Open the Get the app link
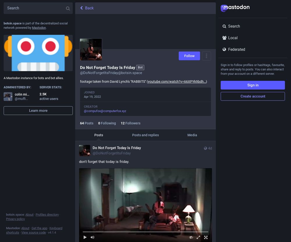This screenshot has width=291, height=242. (x=39, y=228)
